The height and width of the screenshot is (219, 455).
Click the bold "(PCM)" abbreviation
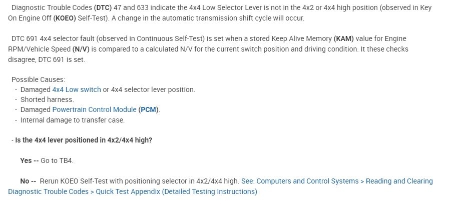click(149, 109)
